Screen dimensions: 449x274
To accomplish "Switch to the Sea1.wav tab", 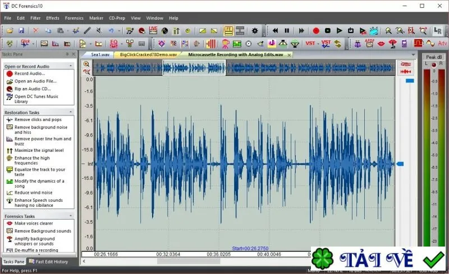I will (x=100, y=54).
